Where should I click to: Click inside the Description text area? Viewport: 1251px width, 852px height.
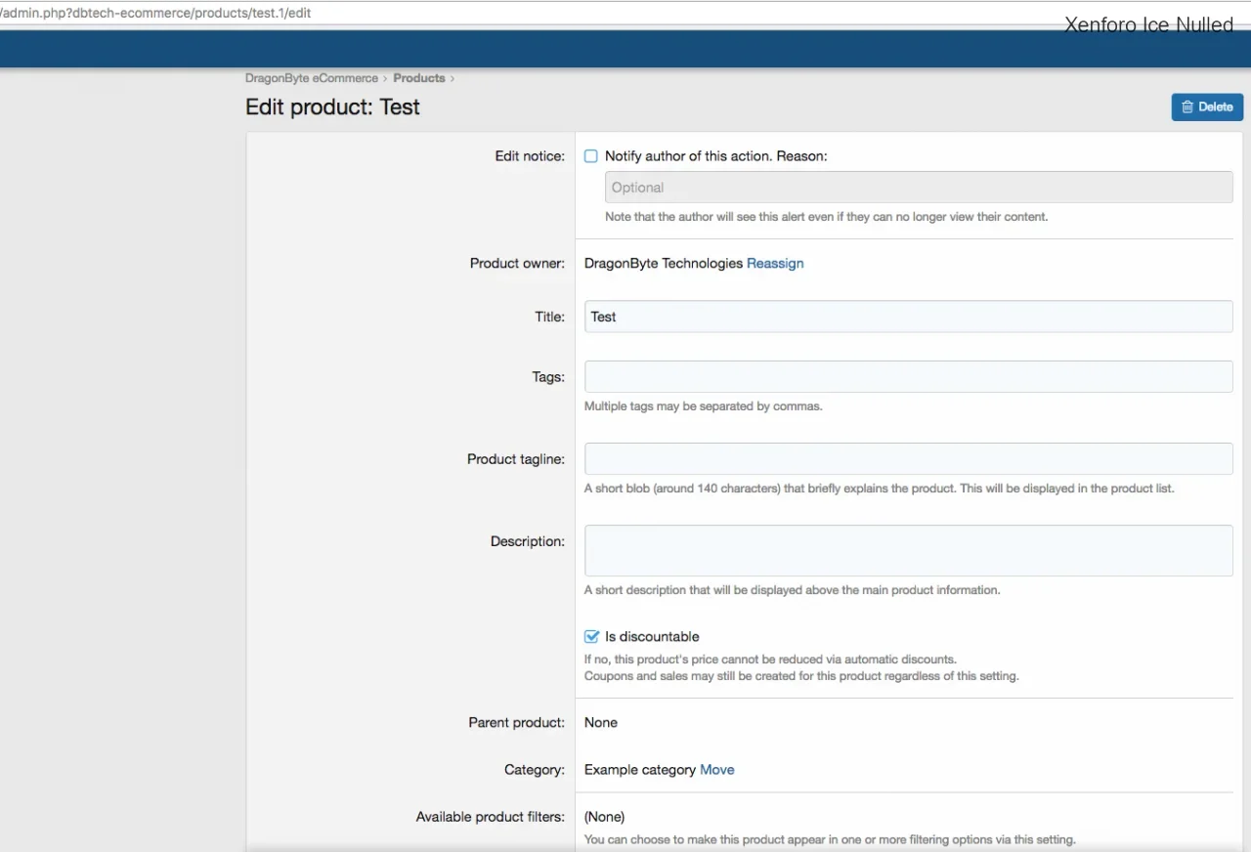pos(907,550)
